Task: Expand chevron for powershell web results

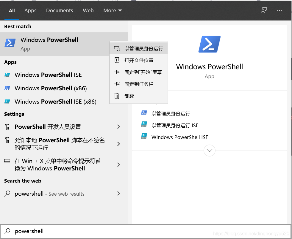Action: [119, 194]
